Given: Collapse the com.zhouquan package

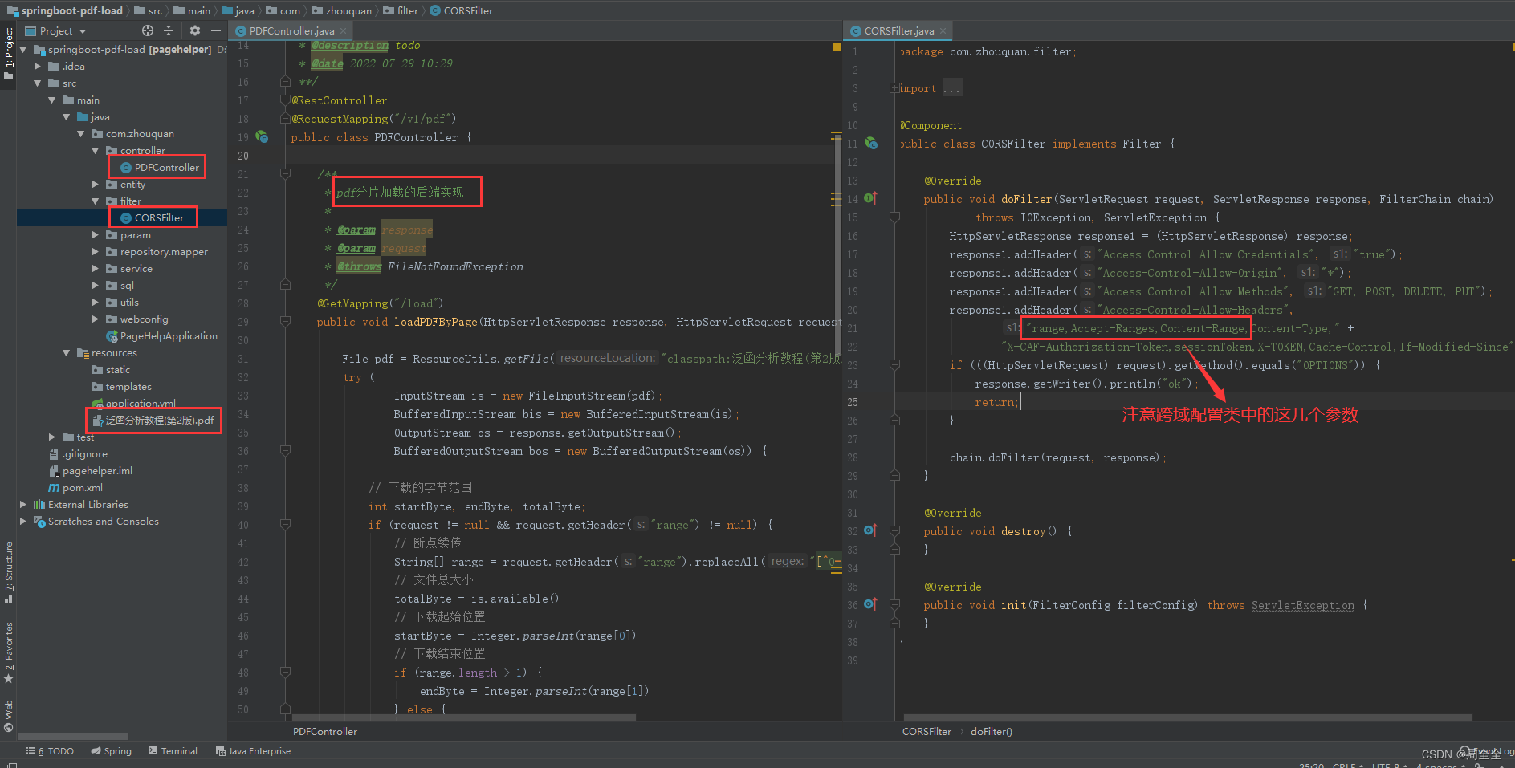Looking at the screenshot, I should [81, 133].
